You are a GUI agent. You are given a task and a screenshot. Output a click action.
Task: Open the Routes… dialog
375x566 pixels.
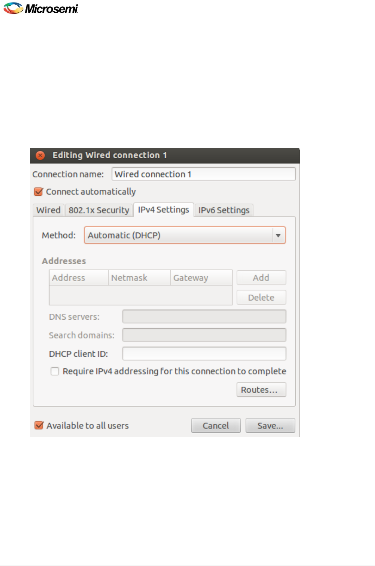point(261,390)
